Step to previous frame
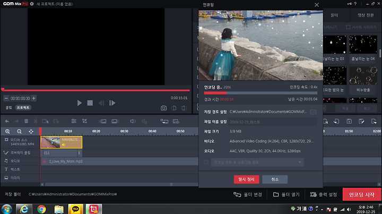Viewport: 382px width, 214px height. pos(101,103)
